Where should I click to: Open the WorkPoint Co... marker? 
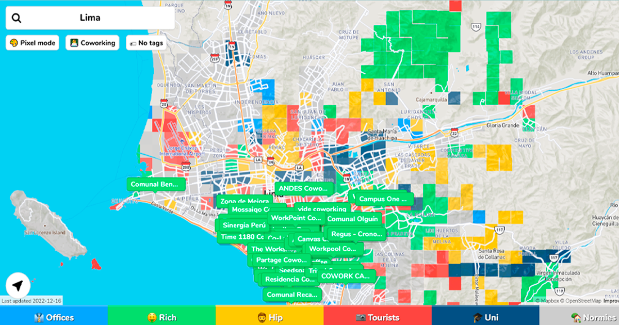pyautogui.click(x=296, y=218)
